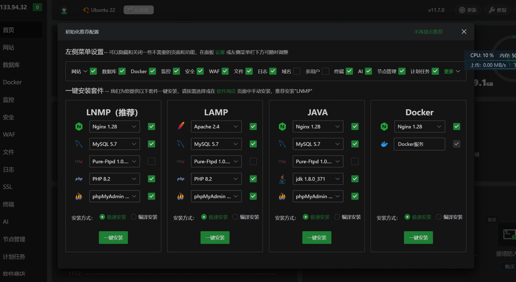Open Nginx 1.28 dropdown in Docker panel
516x282 pixels.
click(420, 127)
